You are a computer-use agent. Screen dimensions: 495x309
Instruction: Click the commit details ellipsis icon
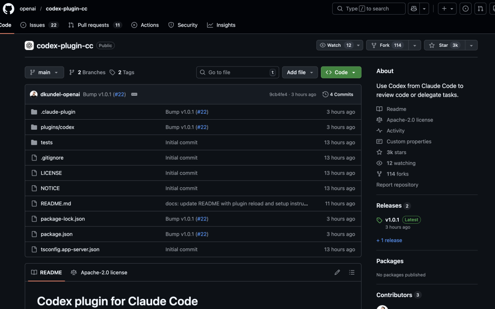click(x=134, y=94)
